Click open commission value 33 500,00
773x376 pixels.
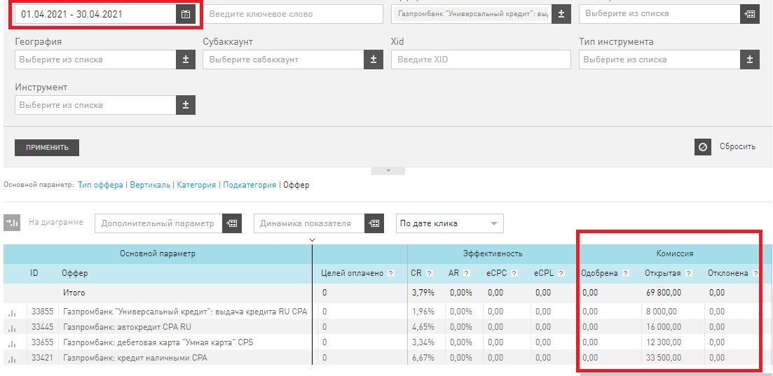click(664, 358)
